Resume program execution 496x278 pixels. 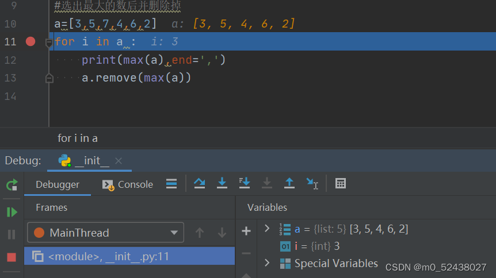click(12, 212)
